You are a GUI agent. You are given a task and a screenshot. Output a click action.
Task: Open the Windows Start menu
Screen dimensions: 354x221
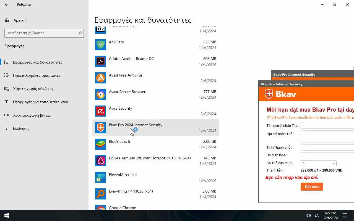tap(7, 215)
